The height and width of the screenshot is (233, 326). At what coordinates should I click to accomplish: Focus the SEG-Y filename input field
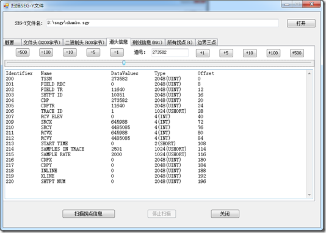162,23
